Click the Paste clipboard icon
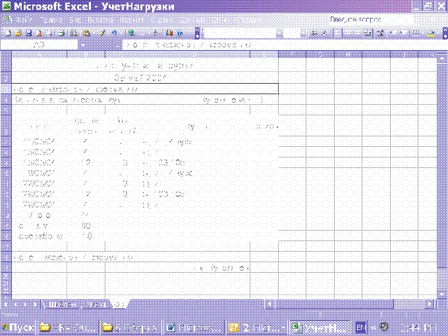The image size is (448, 336). pyautogui.click(x=87, y=34)
